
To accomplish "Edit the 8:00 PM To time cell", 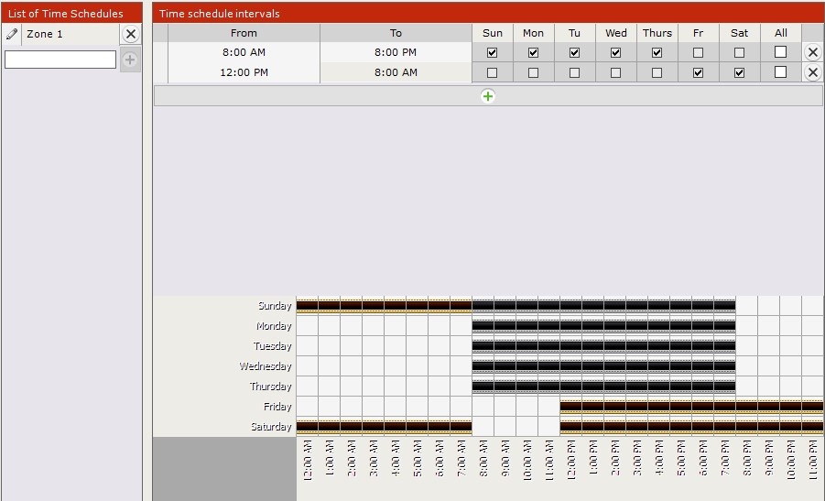I will 396,52.
